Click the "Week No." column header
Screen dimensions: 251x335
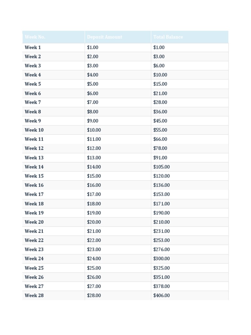pyautogui.click(x=35, y=37)
